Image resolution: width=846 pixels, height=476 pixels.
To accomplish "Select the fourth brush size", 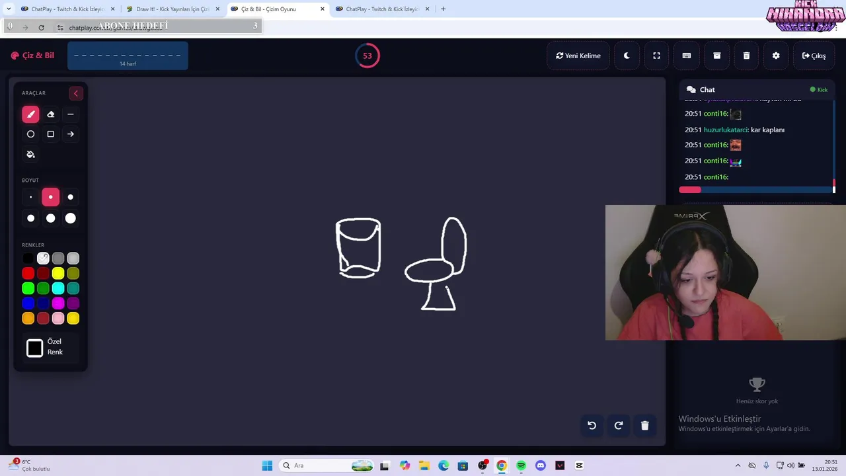I will click(30, 218).
